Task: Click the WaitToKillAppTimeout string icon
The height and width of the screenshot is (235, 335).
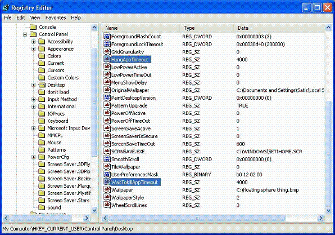Action: click(x=107, y=182)
